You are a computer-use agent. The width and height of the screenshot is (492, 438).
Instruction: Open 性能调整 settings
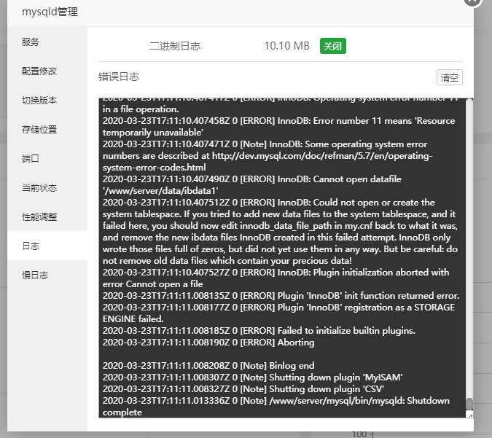coord(47,216)
